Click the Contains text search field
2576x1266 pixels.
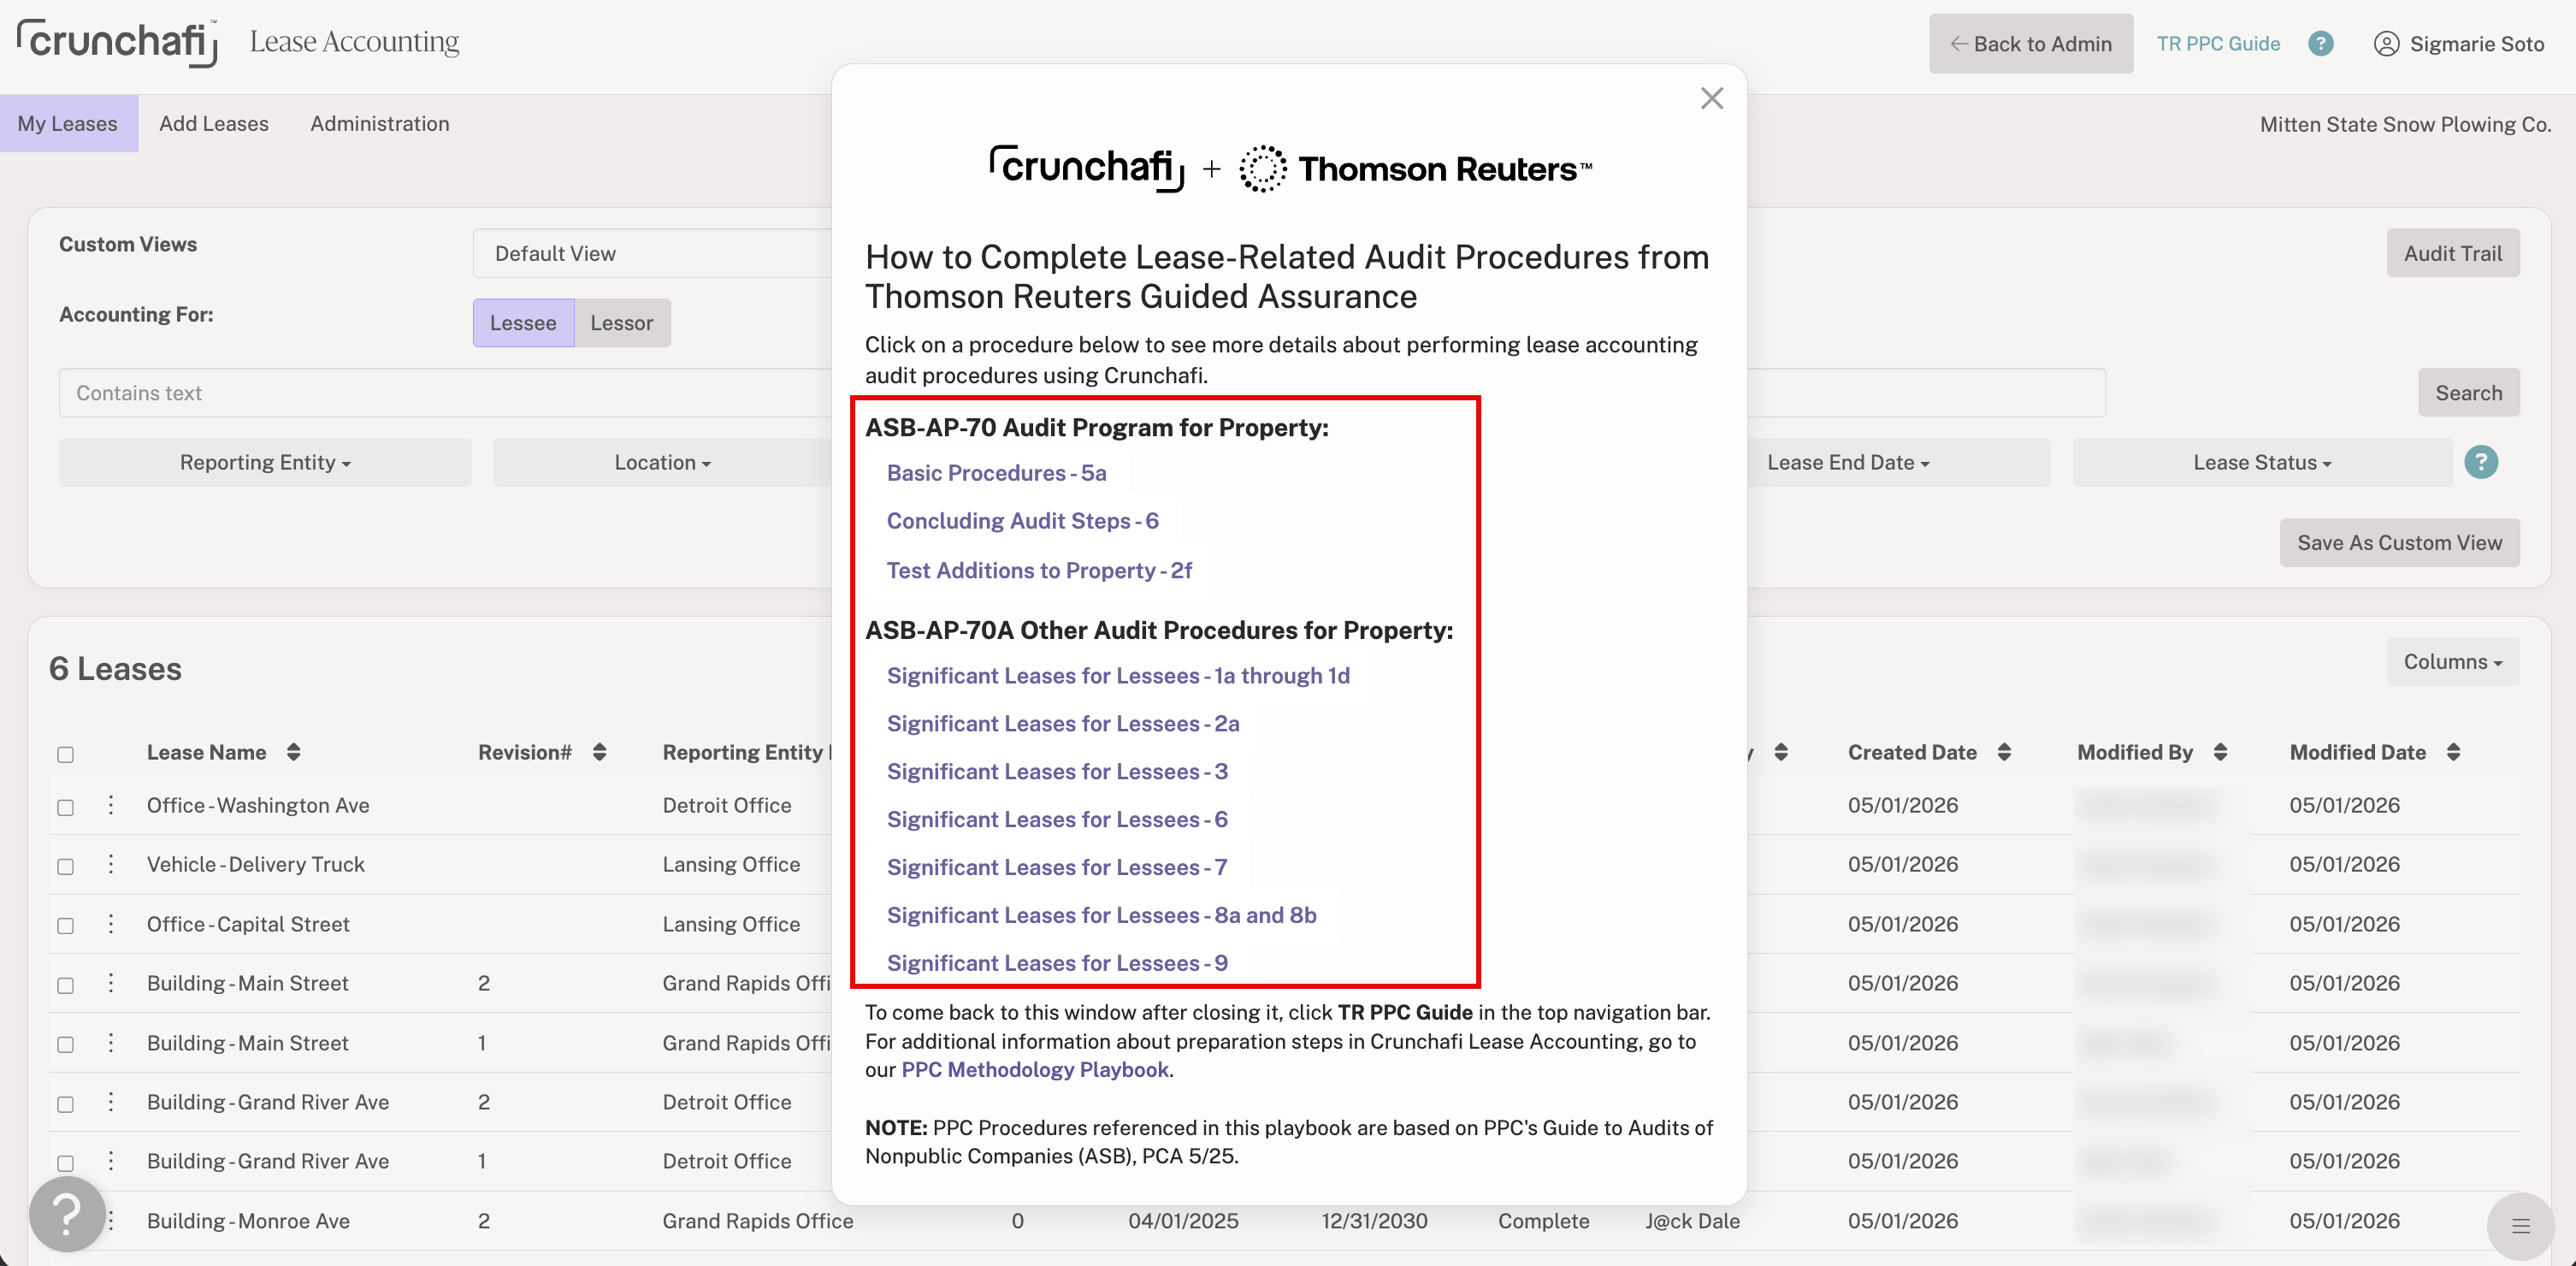[445, 392]
